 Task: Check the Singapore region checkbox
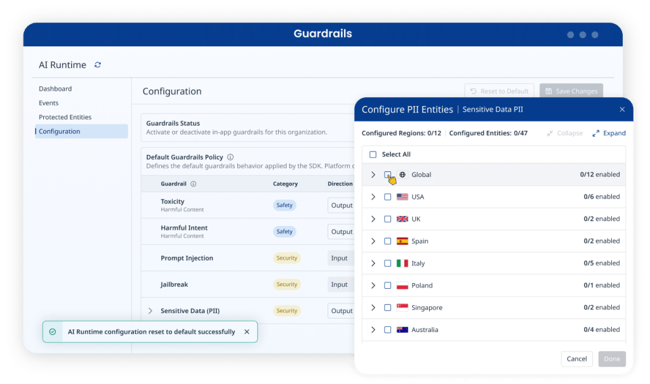(387, 307)
